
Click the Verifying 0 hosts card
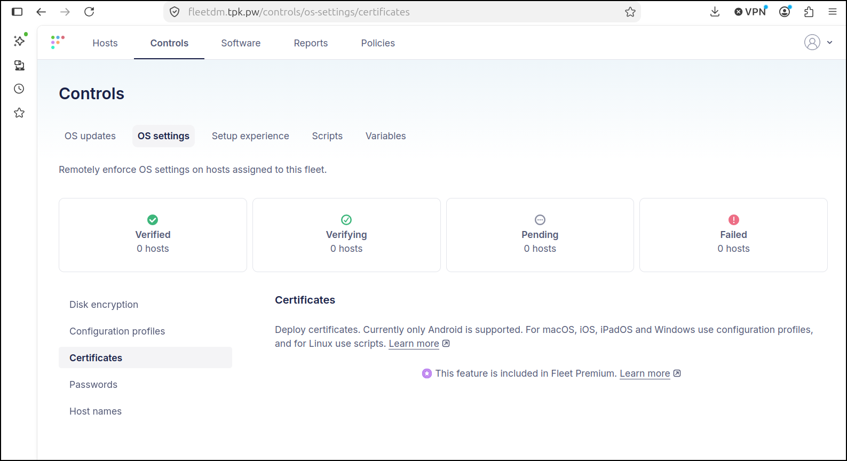(346, 235)
